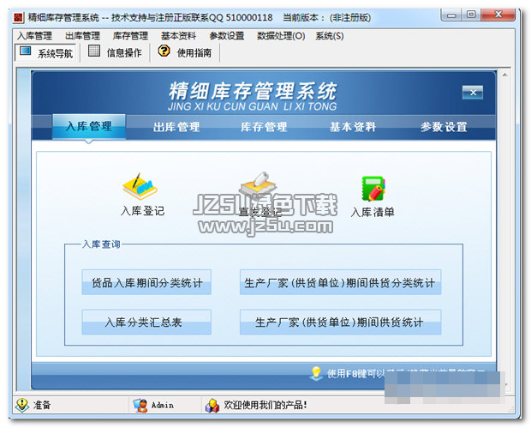The width and height of the screenshot is (531, 428).
Task: Close the inner navigation panel
Action: pyautogui.click(x=472, y=93)
